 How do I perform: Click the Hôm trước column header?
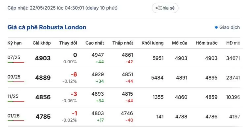point(207,43)
